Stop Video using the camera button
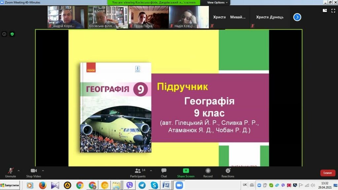The width and height of the screenshot is (338, 190). pyautogui.click(x=33, y=172)
